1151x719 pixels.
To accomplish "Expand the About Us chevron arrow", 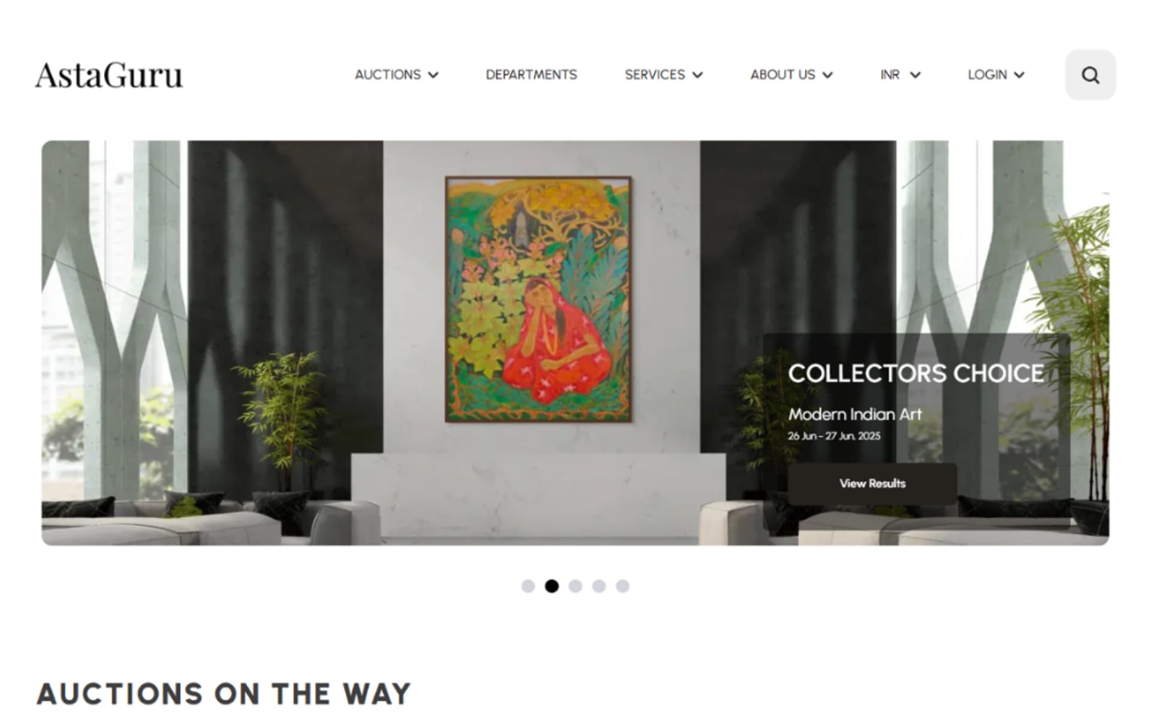I will 827,75.
